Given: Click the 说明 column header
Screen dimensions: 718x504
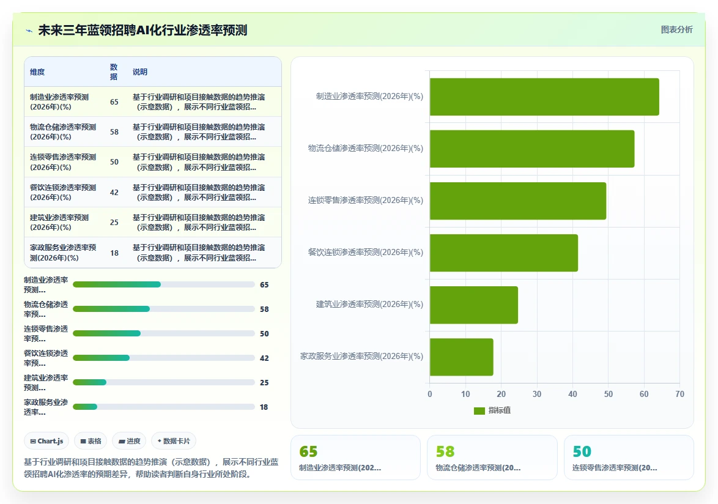Looking at the screenshot, I should [x=140, y=72].
